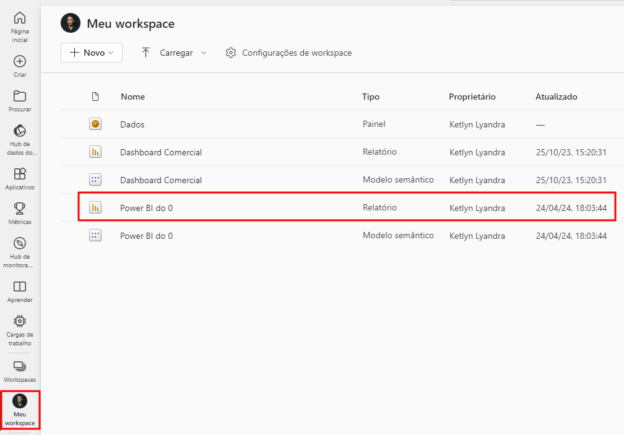
Task: Open the Hub de dados icon
Action: [20, 131]
